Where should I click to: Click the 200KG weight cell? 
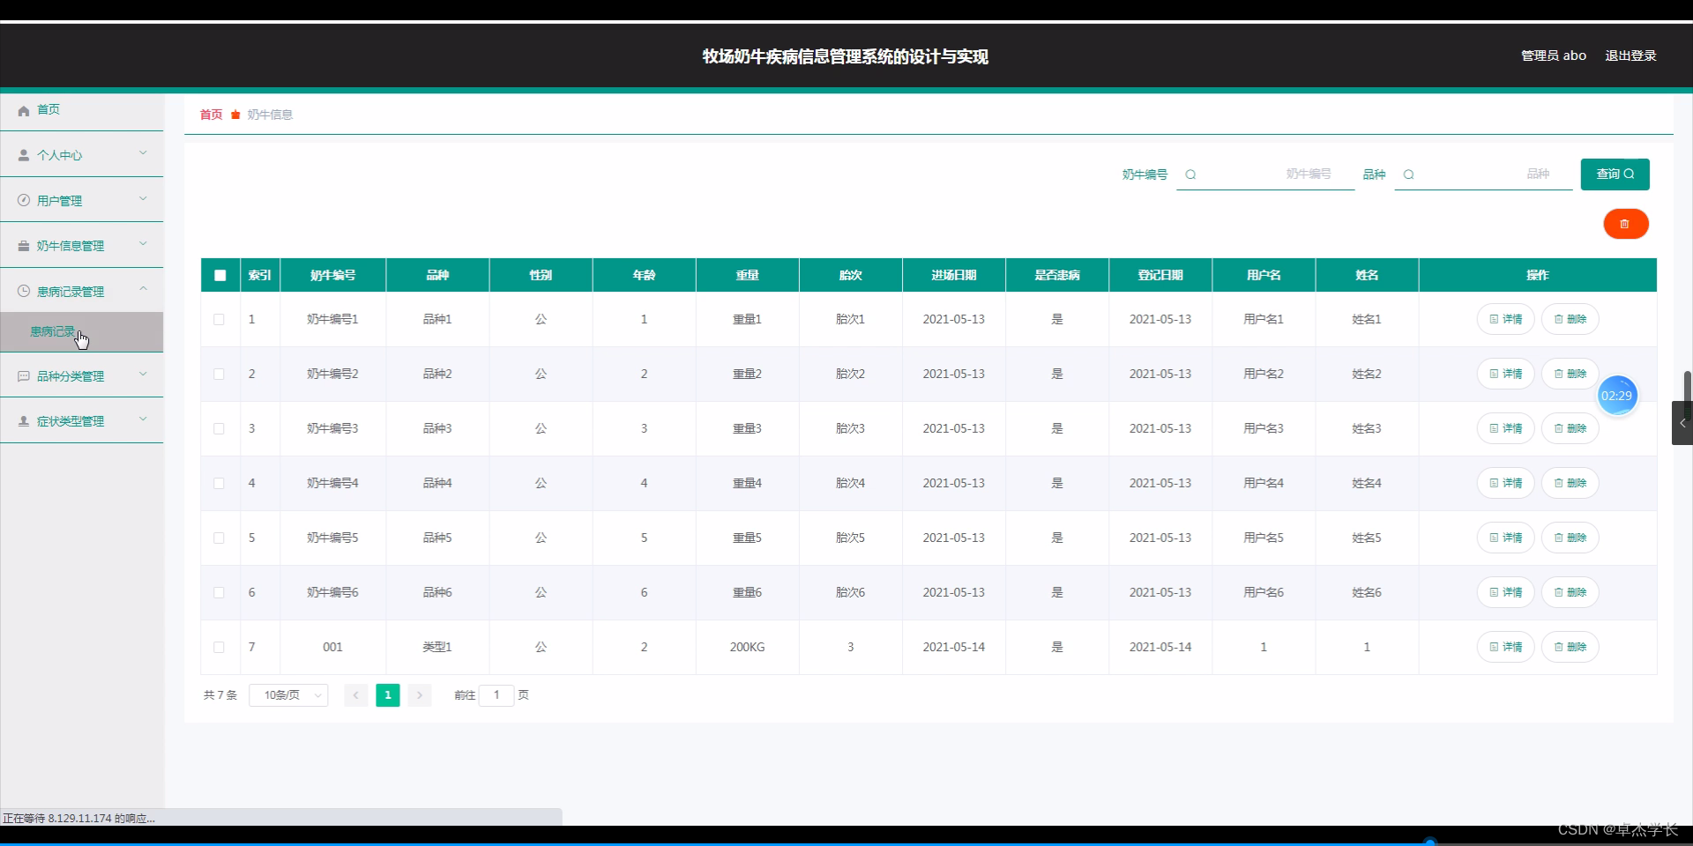click(x=747, y=647)
